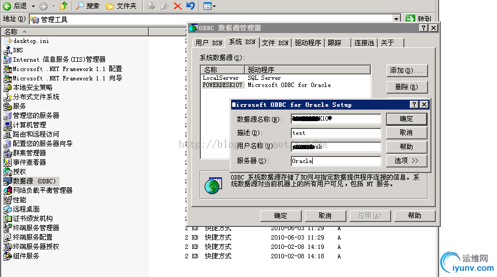The height and width of the screenshot is (277, 497).
Task: Click the address bar field 管理工具
Action: (x=211, y=19)
